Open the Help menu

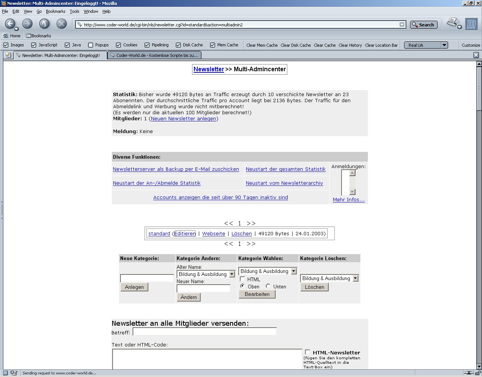pyautogui.click(x=107, y=11)
